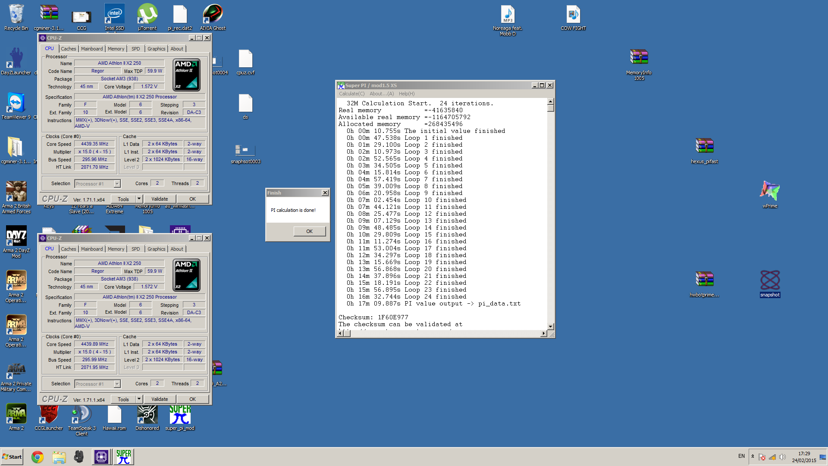Open Calculate menu in Super PI
Viewport: 828px width, 466px height.
[351, 94]
